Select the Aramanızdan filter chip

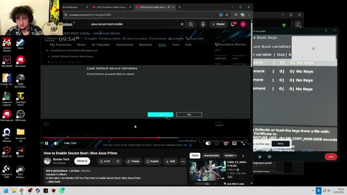coord(211,155)
